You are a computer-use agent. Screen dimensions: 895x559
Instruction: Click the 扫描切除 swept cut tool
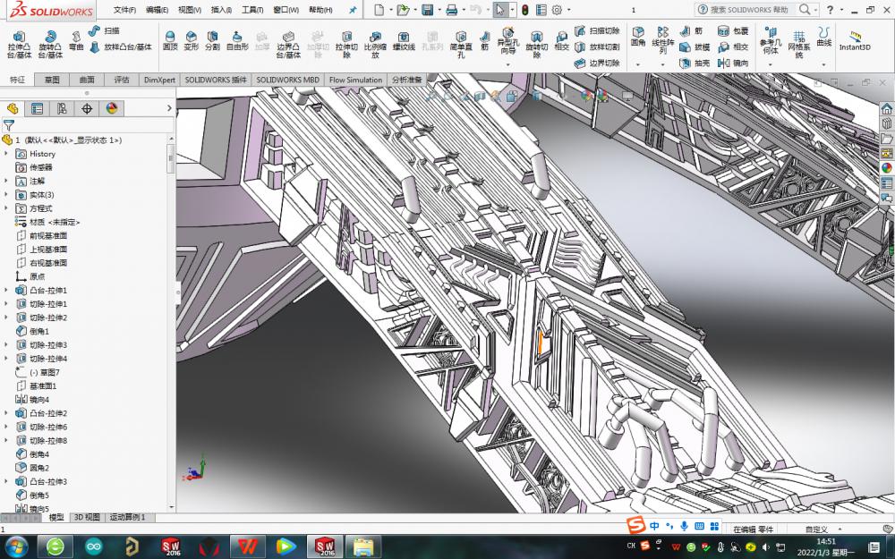point(597,30)
